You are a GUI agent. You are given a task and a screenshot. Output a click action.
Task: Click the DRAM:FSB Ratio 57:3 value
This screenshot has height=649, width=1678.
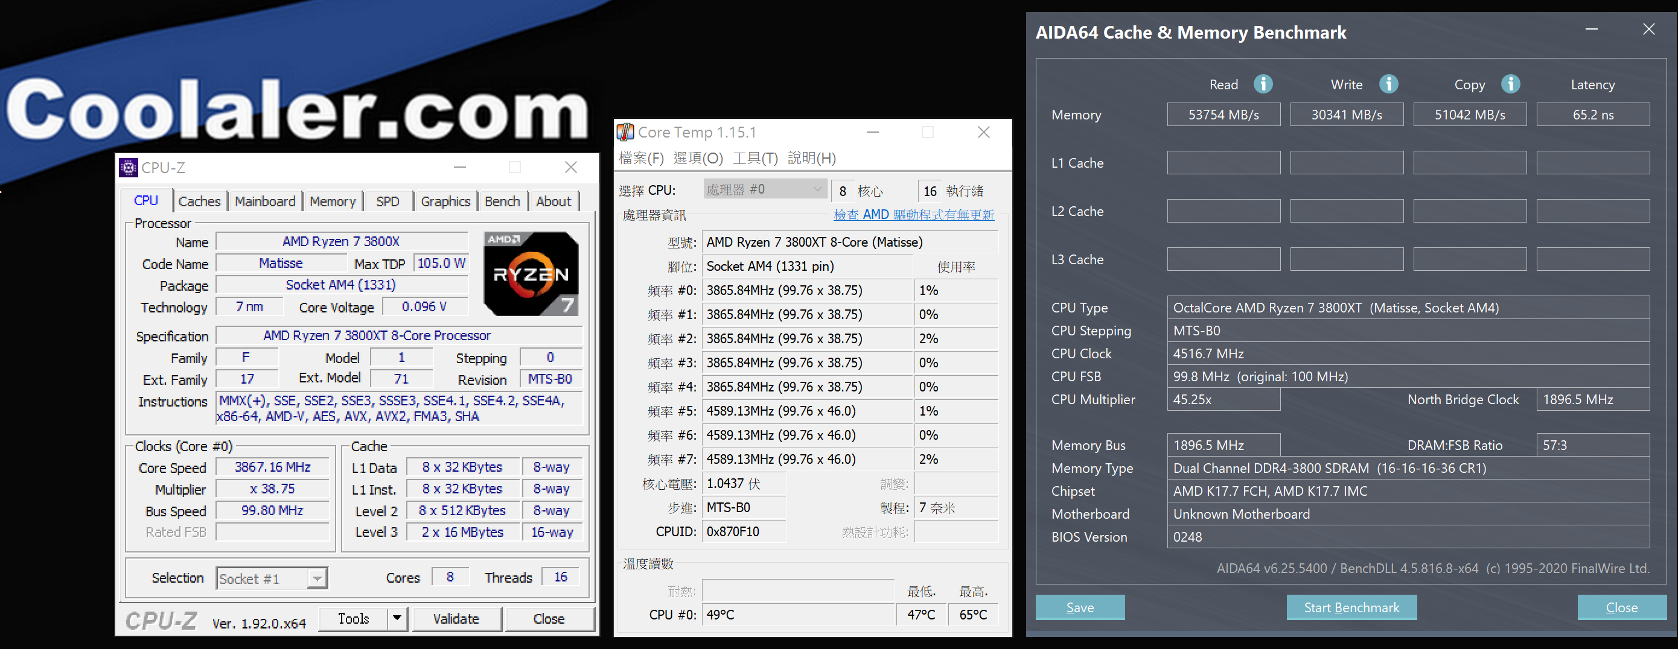[x=1593, y=445]
